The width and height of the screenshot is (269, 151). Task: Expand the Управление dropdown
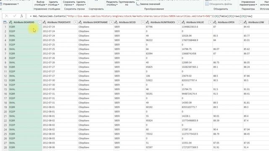[x=11, y=4]
